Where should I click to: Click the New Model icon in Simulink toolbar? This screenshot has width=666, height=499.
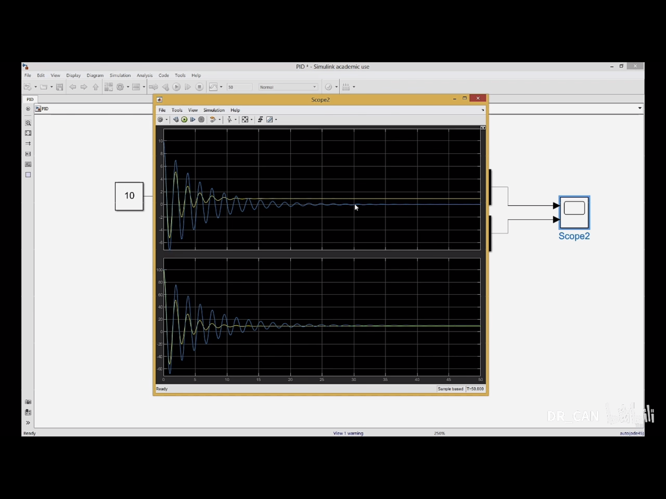[28, 87]
